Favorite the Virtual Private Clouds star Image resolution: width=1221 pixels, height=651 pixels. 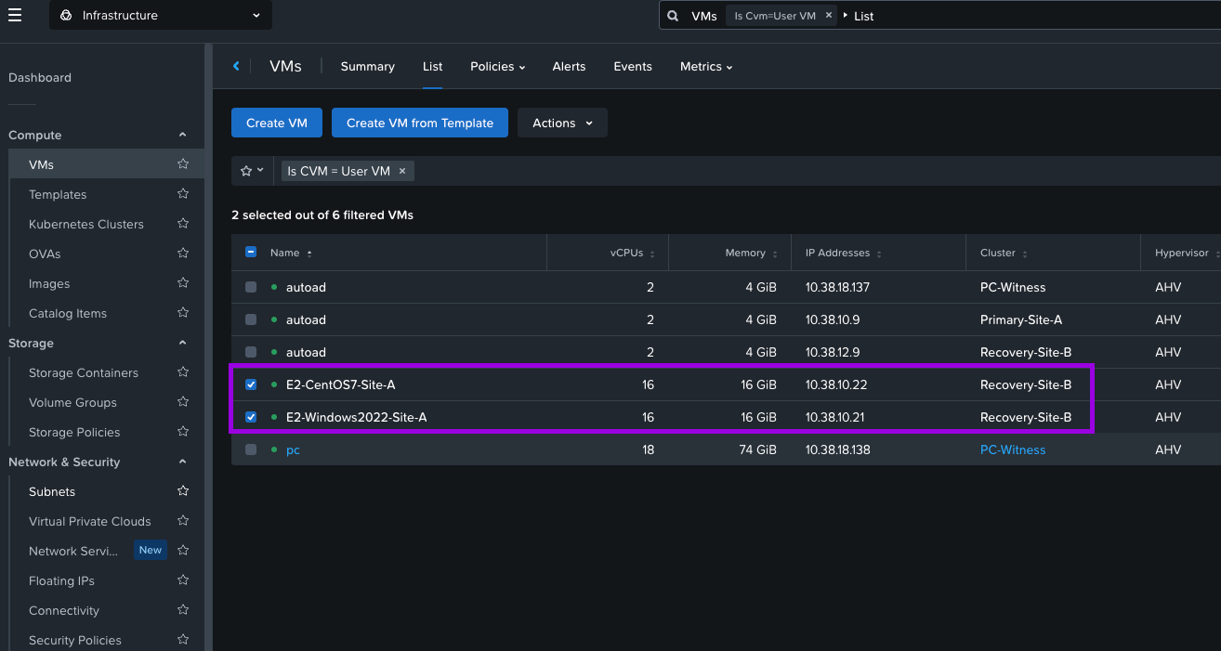pos(183,520)
